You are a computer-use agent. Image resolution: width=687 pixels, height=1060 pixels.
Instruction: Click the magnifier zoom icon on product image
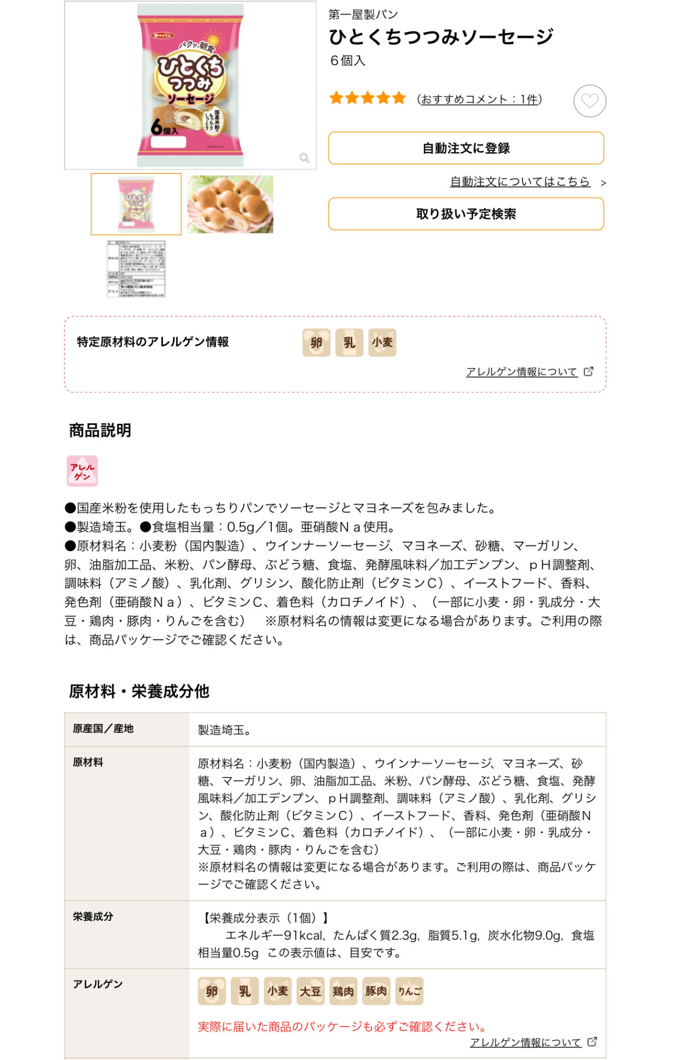[304, 158]
